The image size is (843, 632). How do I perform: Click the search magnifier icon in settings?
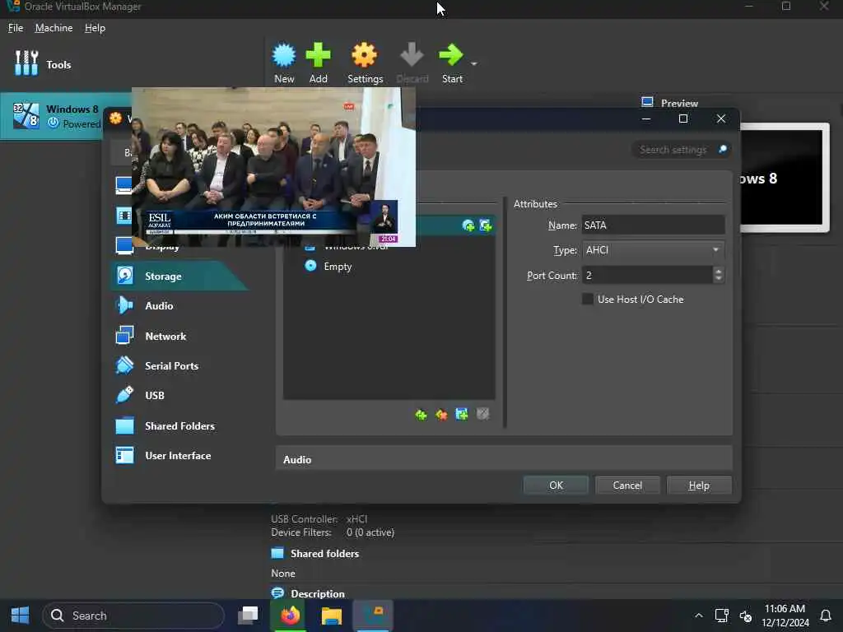point(723,150)
